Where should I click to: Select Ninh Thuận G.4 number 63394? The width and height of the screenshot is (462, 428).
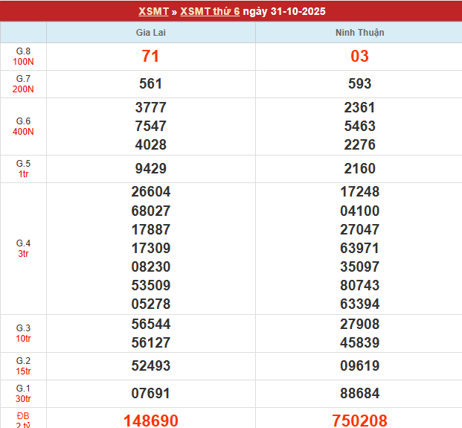[x=359, y=304]
